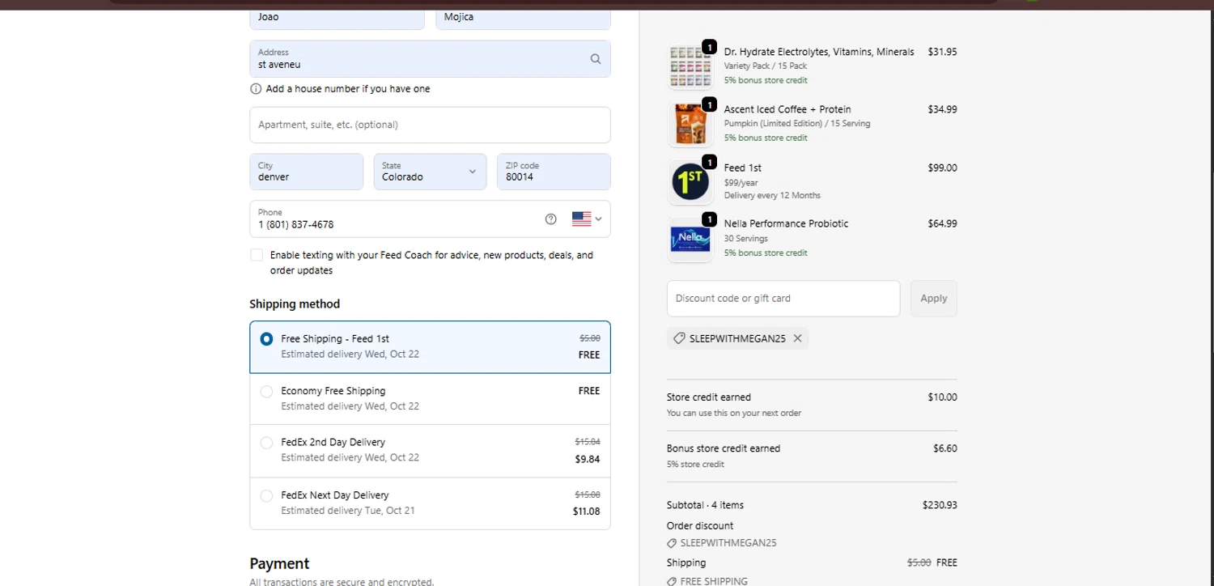Image resolution: width=1214 pixels, height=586 pixels.
Task: Click the Address field containing st aveneu
Action: (430, 58)
